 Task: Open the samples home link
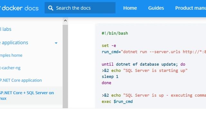(11, 55)
